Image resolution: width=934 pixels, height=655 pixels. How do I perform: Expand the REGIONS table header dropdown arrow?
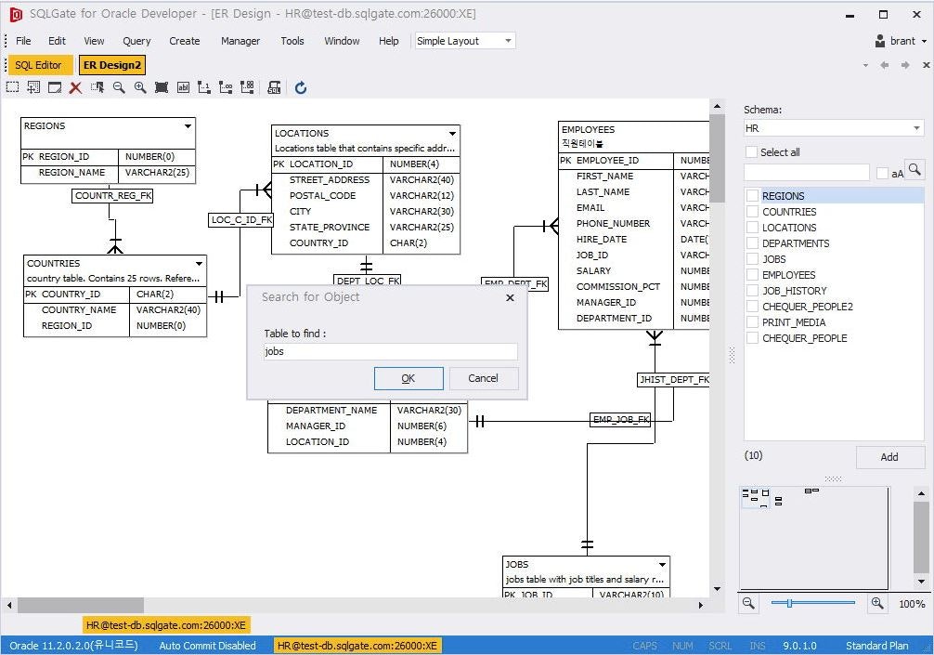pyautogui.click(x=188, y=125)
